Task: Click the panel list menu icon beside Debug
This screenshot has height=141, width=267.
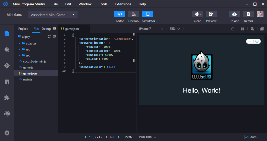Action: click(54, 29)
